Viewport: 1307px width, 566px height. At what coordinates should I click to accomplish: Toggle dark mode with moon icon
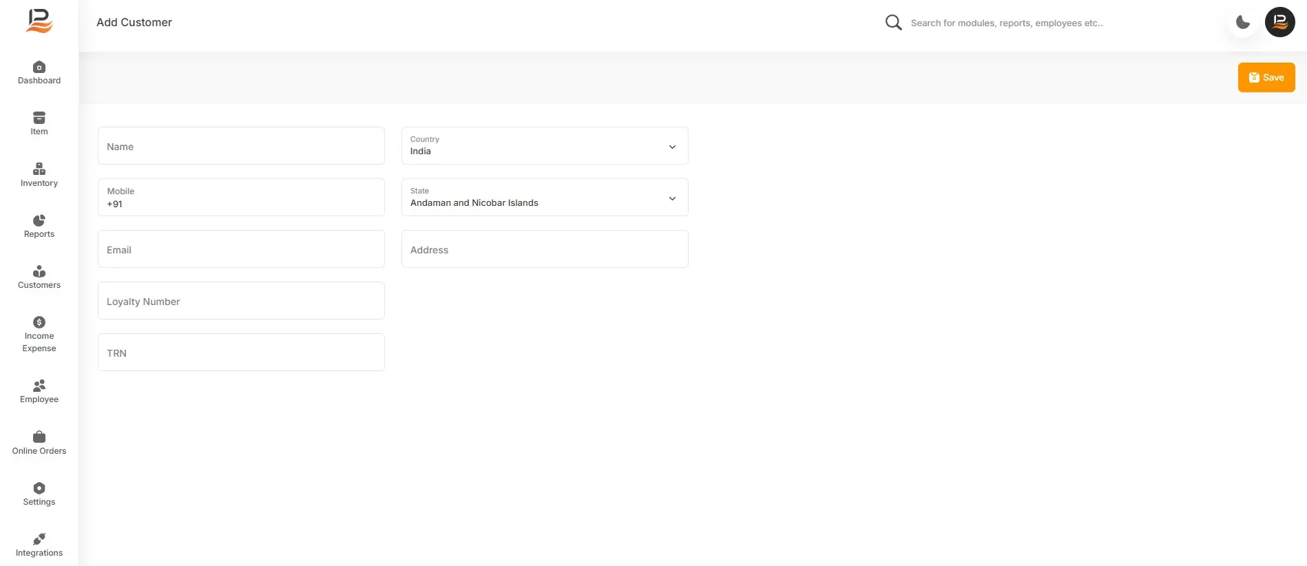point(1243,22)
